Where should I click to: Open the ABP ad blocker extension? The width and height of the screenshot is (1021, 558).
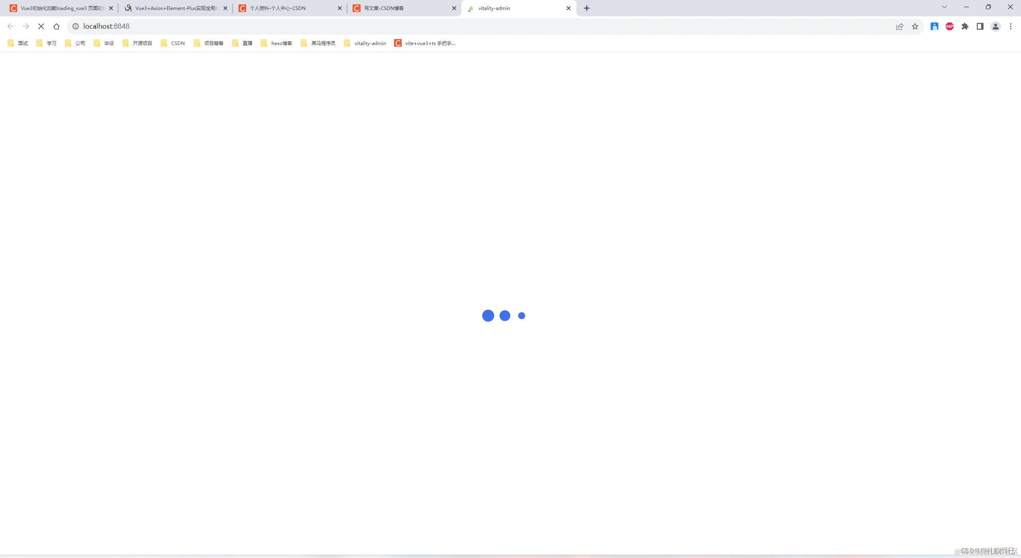(x=950, y=26)
